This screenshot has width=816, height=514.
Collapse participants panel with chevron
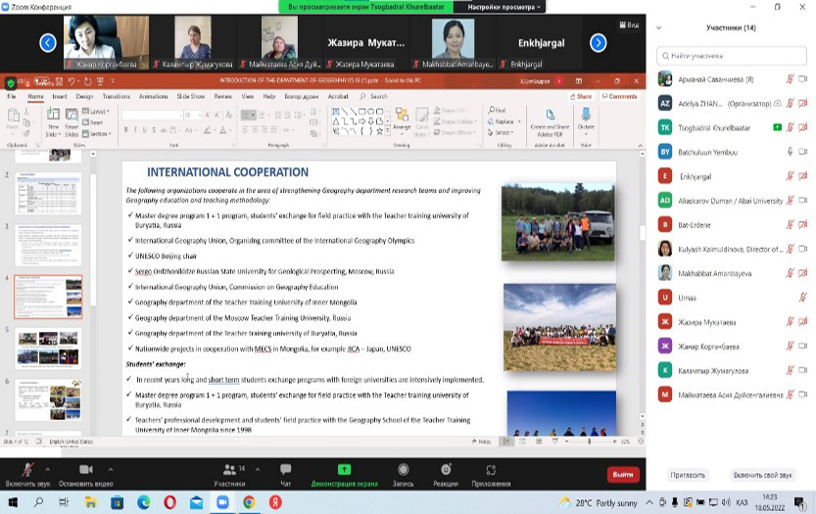[659, 27]
